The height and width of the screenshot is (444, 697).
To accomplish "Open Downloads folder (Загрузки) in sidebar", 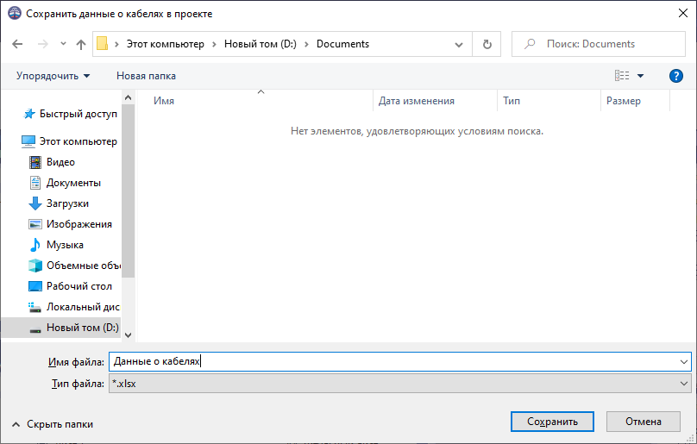I will [67, 203].
